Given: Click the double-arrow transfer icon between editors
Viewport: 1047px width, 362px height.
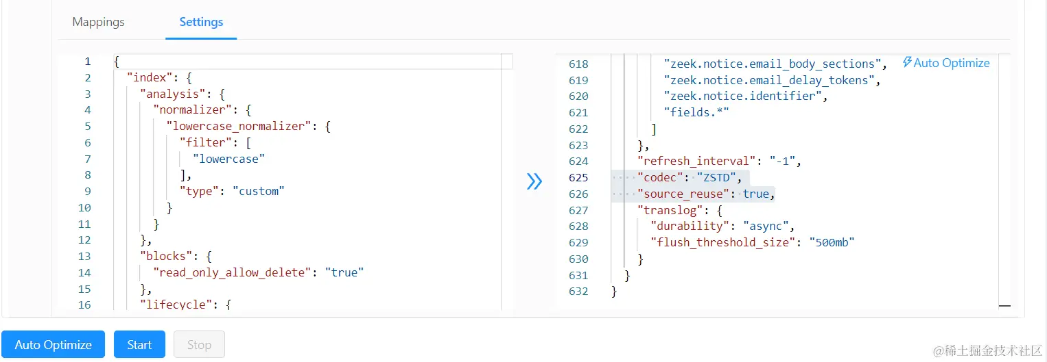Looking at the screenshot, I should click(x=534, y=181).
